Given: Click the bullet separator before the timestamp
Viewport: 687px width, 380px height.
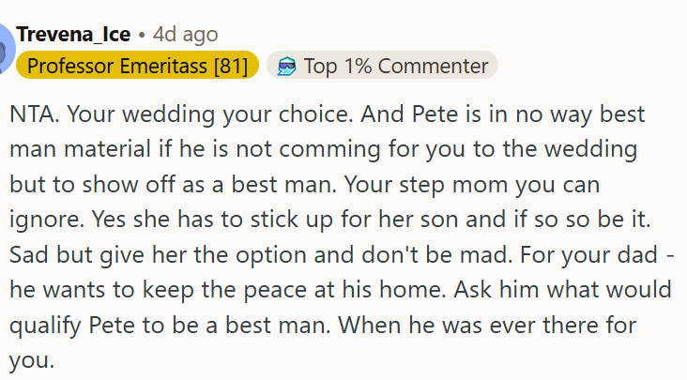Looking at the screenshot, I should click(x=142, y=35).
